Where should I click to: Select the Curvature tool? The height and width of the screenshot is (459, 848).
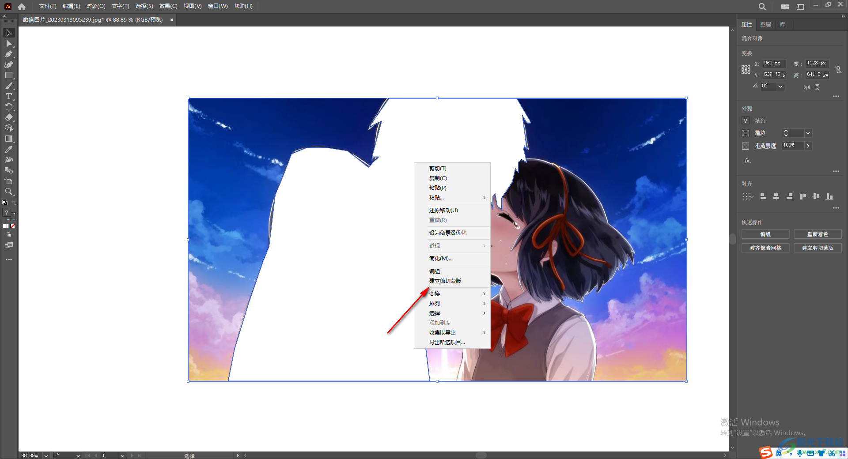coord(8,65)
